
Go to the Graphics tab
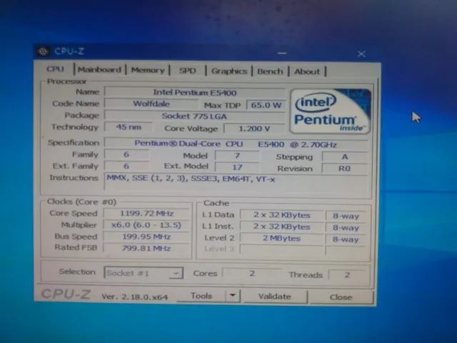[229, 71]
